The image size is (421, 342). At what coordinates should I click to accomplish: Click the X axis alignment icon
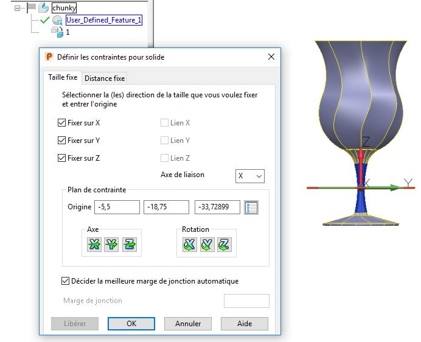[94, 245]
